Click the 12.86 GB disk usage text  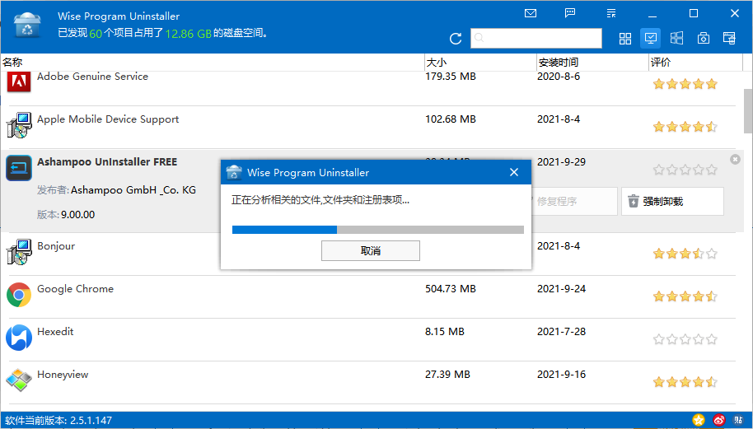coord(188,34)
